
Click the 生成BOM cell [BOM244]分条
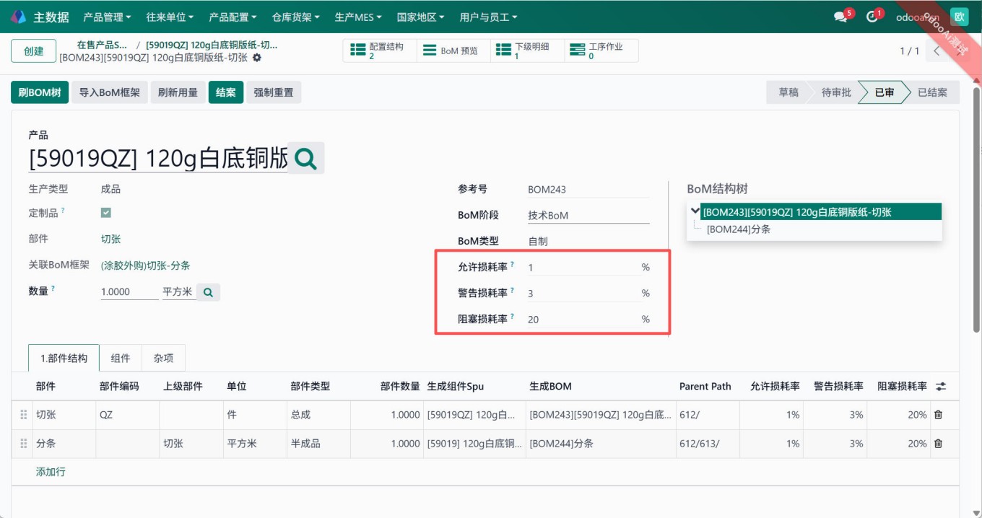600,444
